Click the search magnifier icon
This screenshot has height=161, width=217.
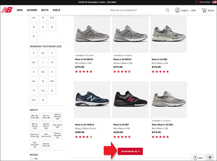pos(167,10)
